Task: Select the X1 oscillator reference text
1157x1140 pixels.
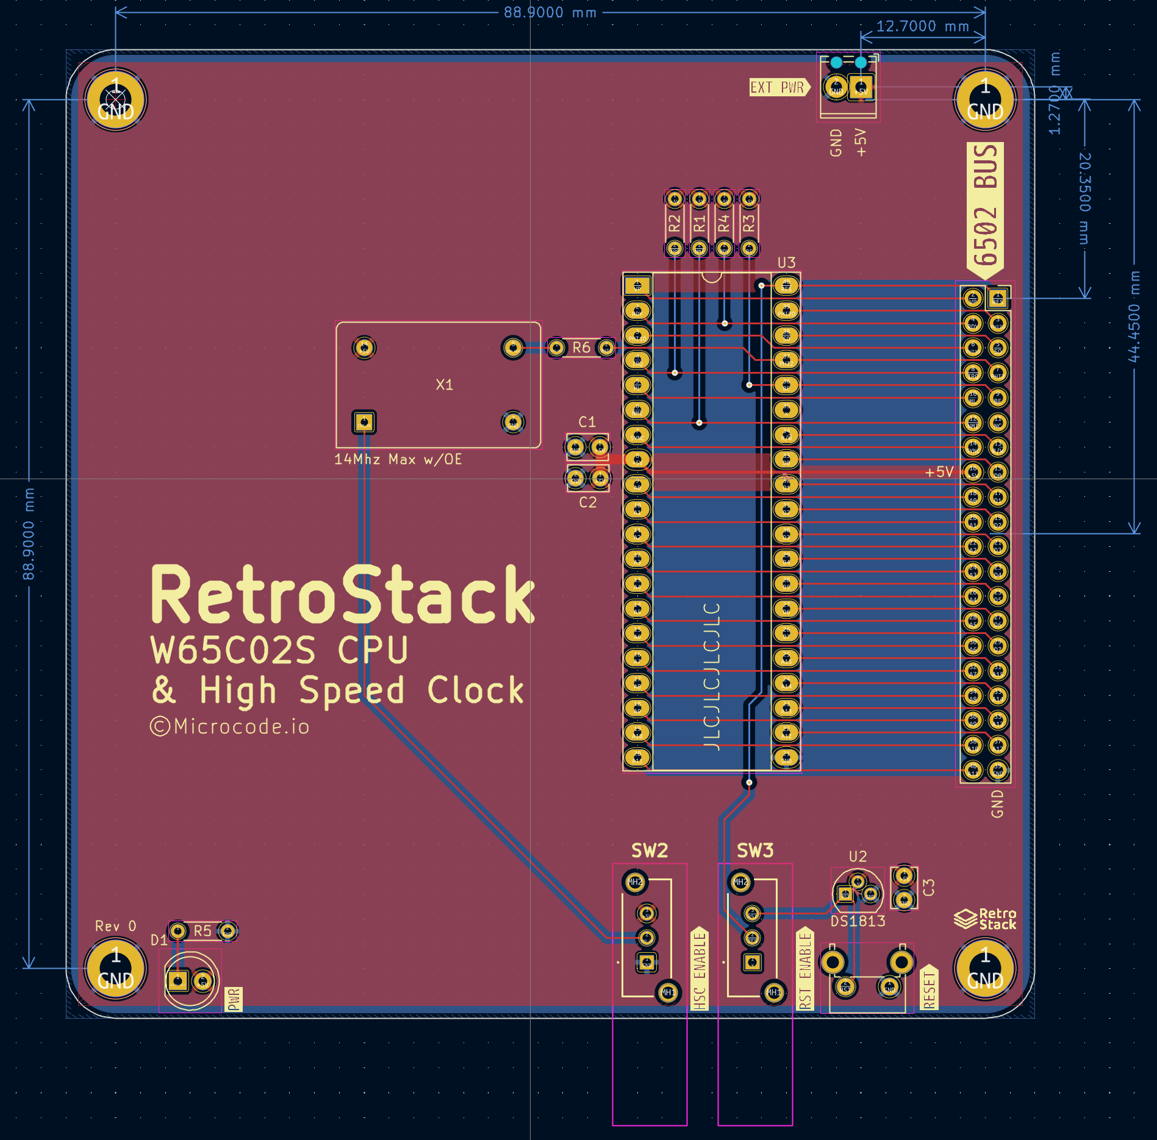Action: tap(445, 385)
